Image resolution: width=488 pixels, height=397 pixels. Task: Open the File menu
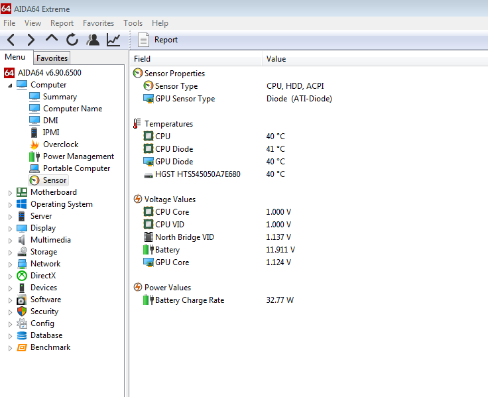[9, 23]
